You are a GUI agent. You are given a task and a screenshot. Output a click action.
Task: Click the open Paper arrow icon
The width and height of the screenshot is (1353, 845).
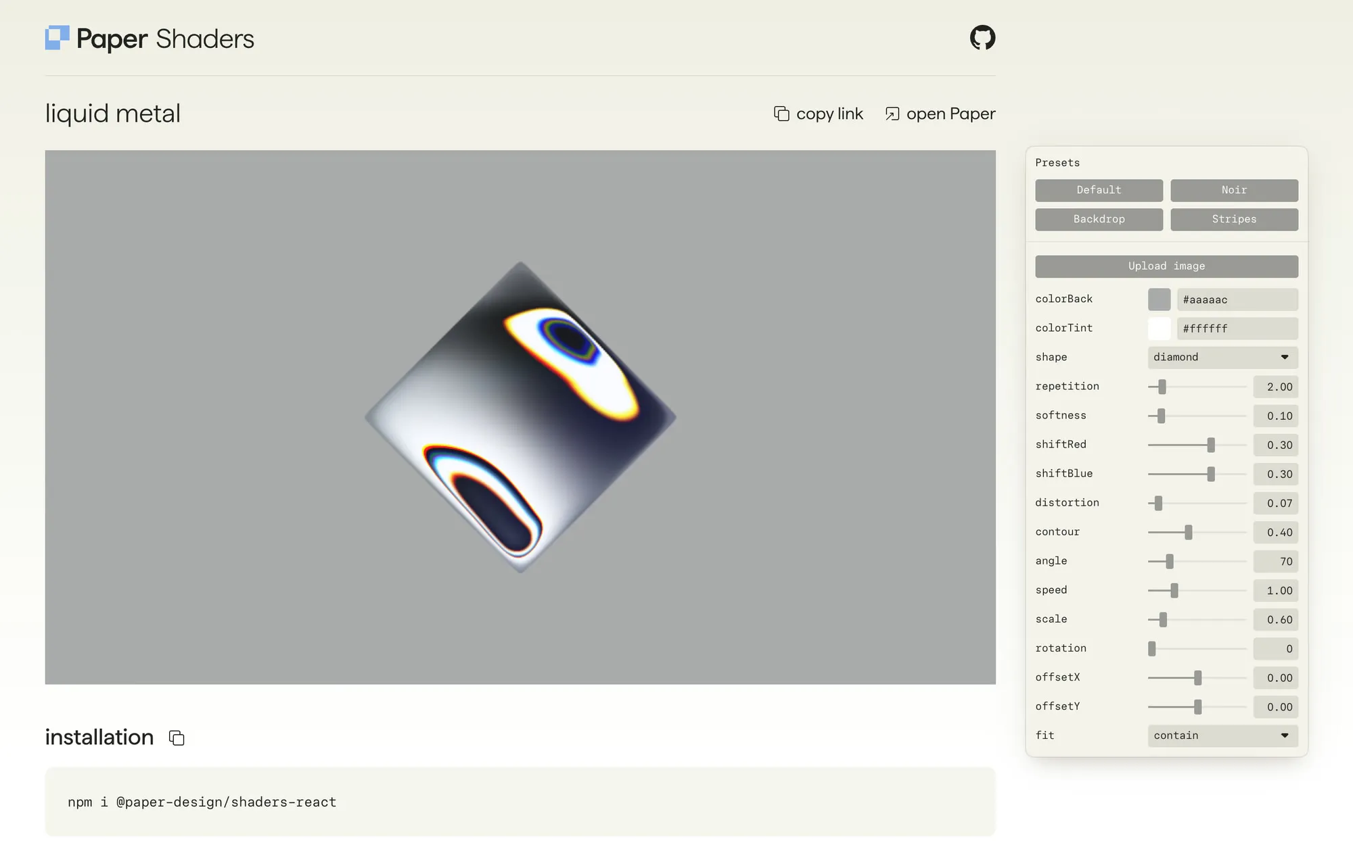pyautogui.click(x=892, y=114)
